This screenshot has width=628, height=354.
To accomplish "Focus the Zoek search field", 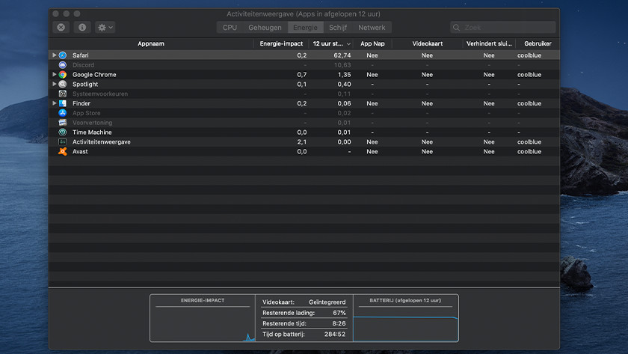I will click(503, 28).
